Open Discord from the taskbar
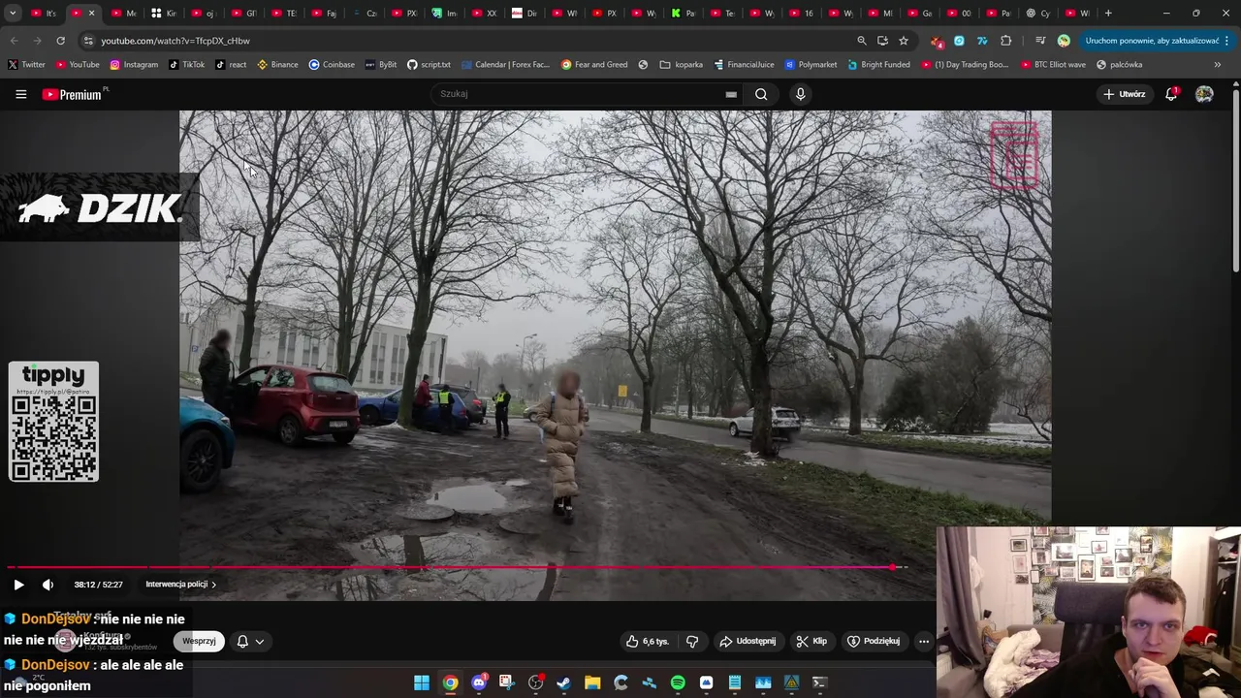Screen dimensions: 1241x698 click(479, 682)
